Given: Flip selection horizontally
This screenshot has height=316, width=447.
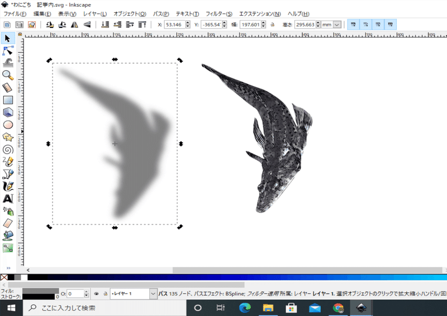Looking at the screenshot, I should (75, 25).
